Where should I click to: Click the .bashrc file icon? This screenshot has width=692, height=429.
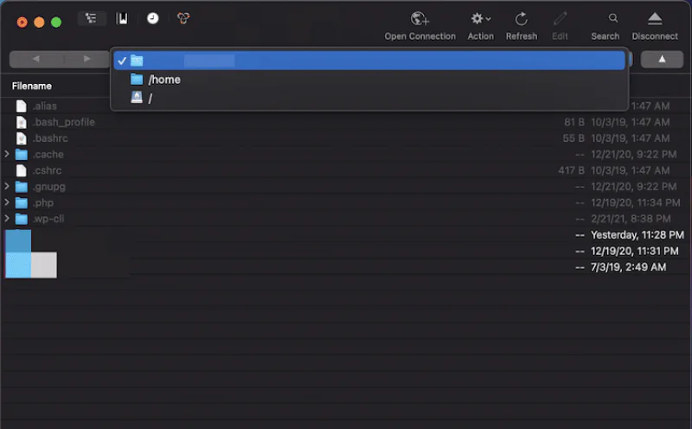click(21, 138)
